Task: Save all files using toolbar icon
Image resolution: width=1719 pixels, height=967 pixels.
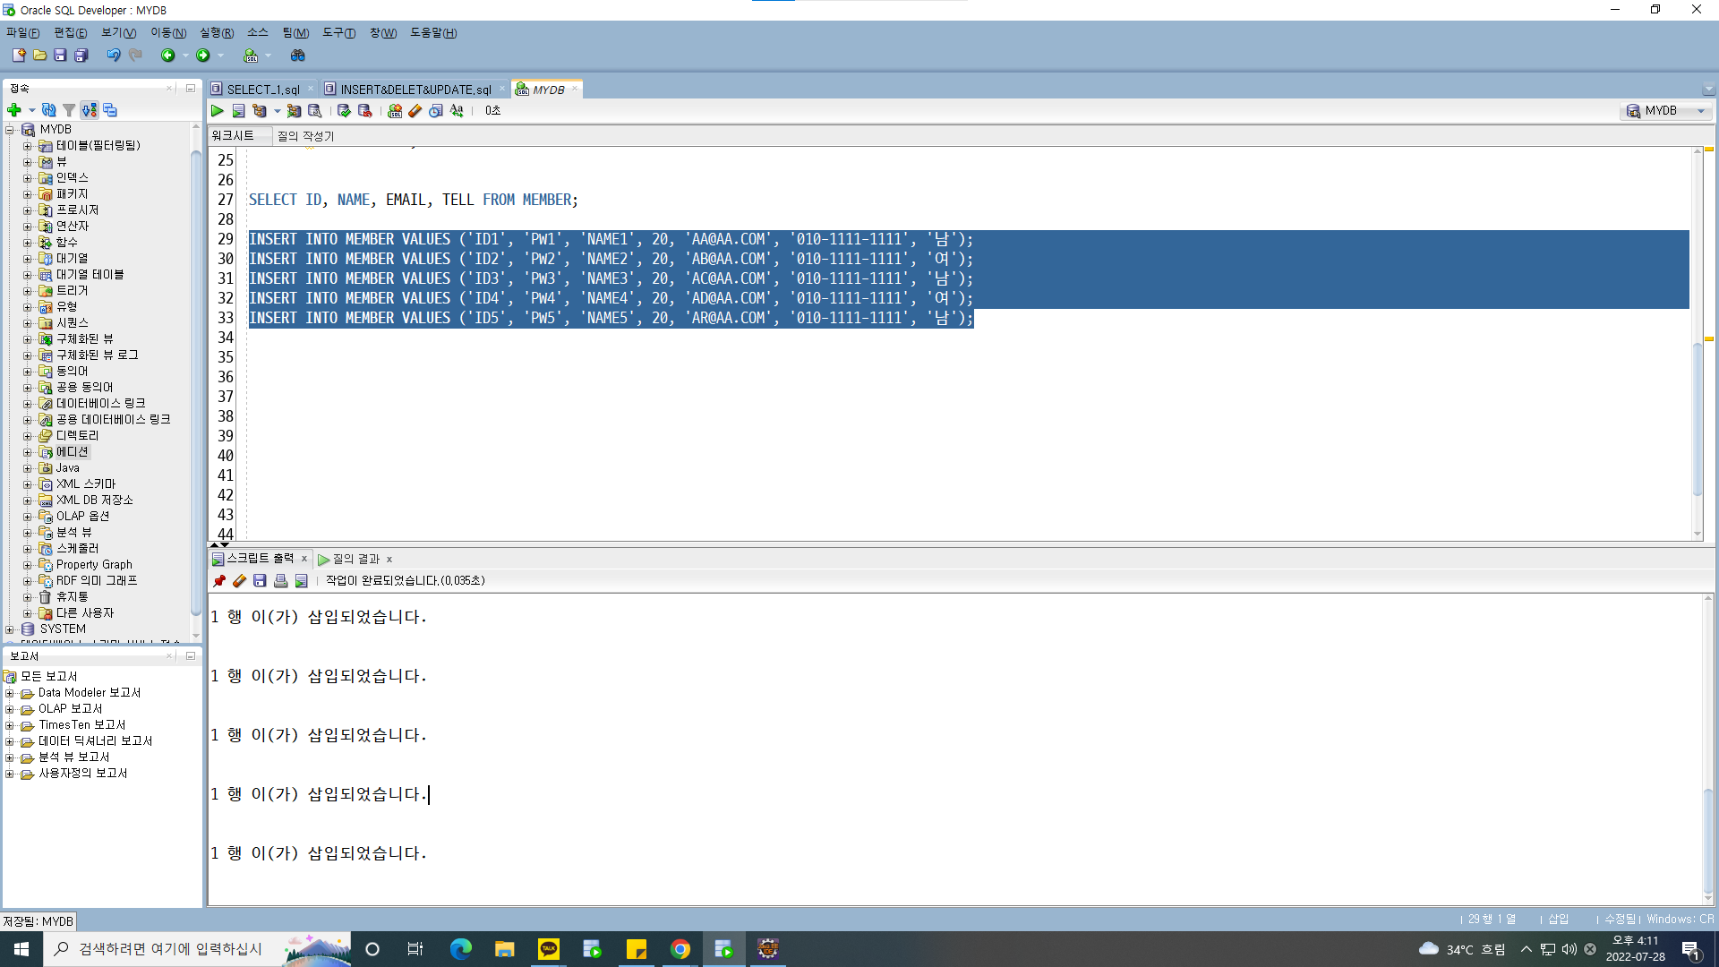Action: tap(81, 56)
